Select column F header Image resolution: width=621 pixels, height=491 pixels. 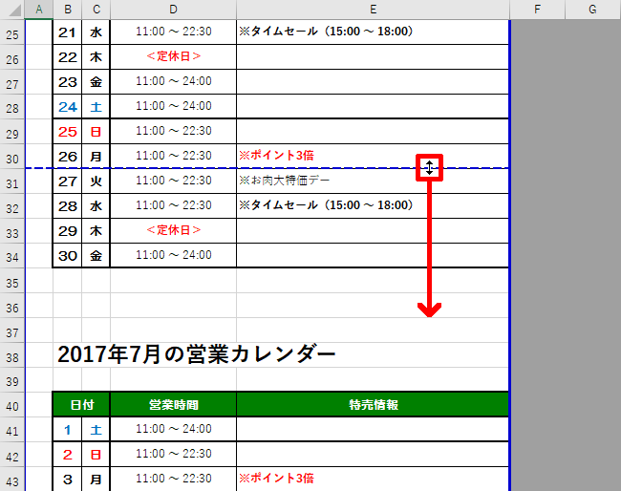537,10
